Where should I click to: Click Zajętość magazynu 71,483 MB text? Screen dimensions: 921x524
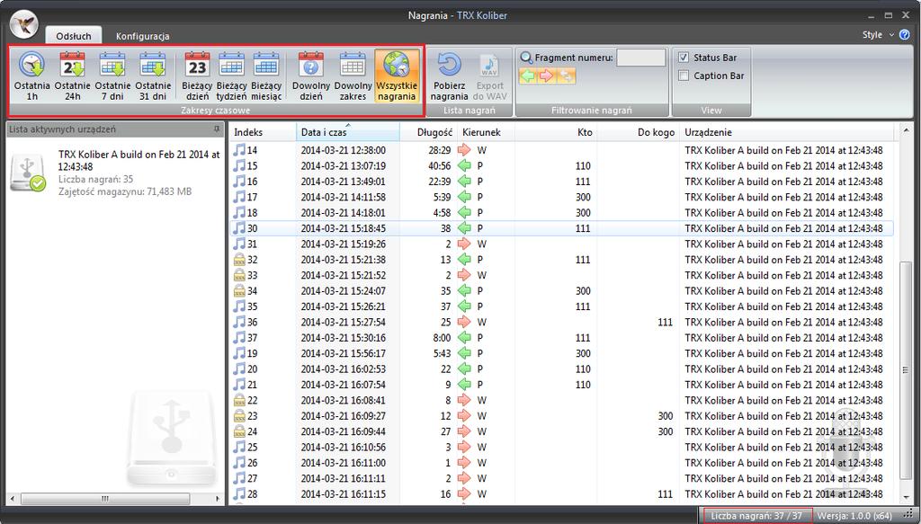pos(125,191)
